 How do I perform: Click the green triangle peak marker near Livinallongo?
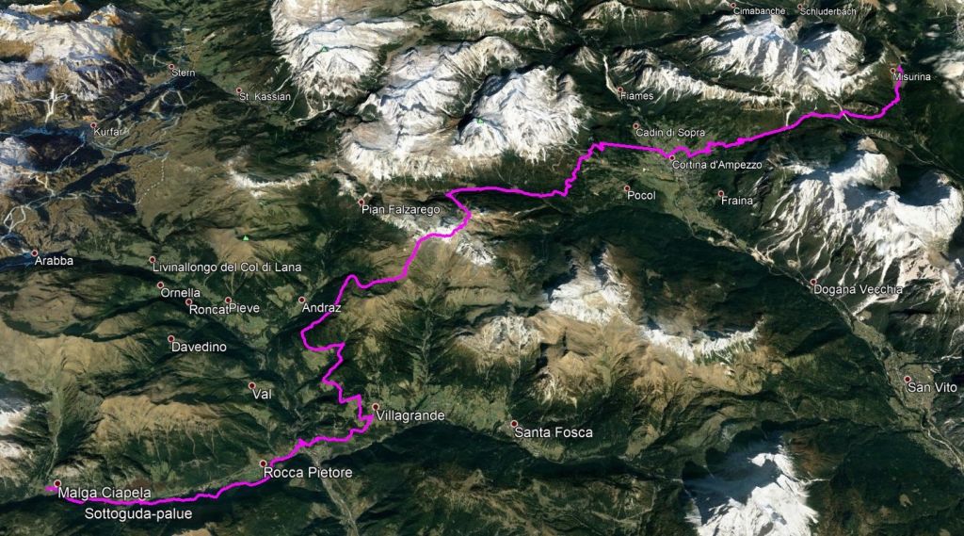click(x=246, y=237)
